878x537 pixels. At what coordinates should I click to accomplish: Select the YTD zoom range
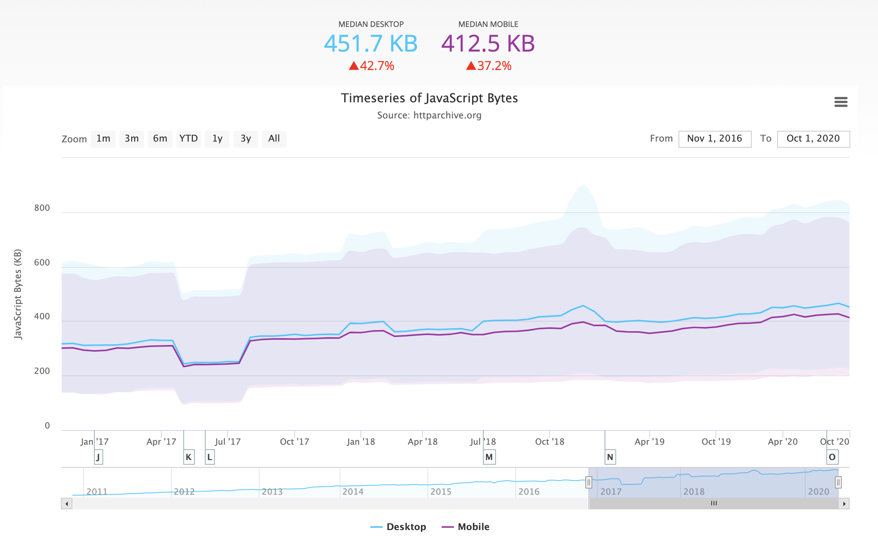pyautogui.click(x=188, y=138)
